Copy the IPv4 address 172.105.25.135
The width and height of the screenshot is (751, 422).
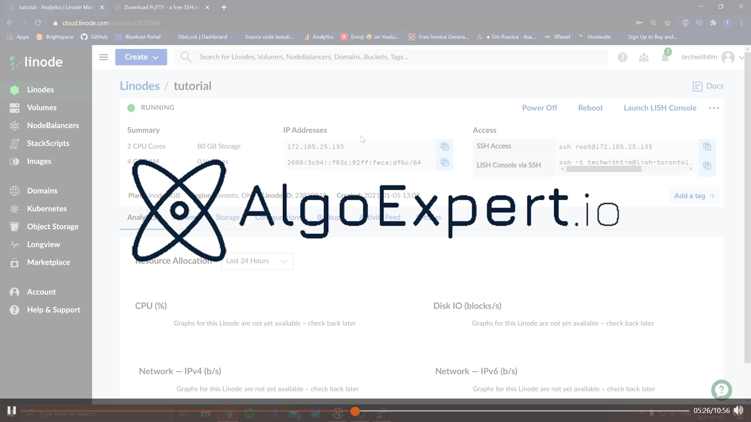444,147
